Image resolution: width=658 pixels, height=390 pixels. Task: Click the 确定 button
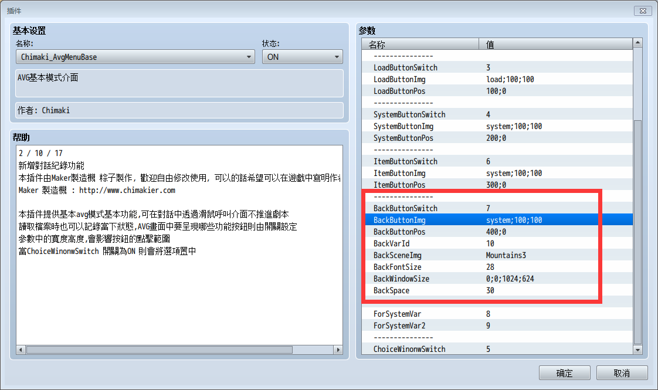pyautogui.click(x=564, y=373)
